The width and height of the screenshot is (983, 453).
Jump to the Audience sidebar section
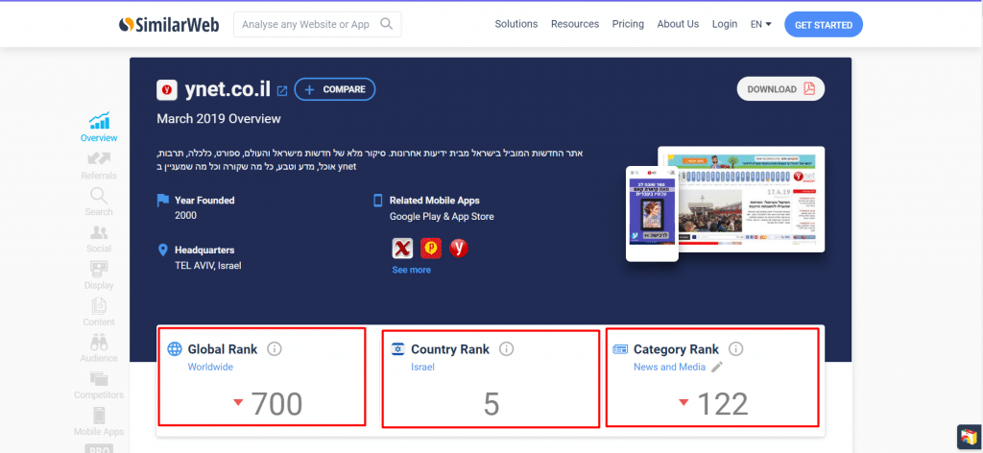pyautogui.click(x=99, y=348)
